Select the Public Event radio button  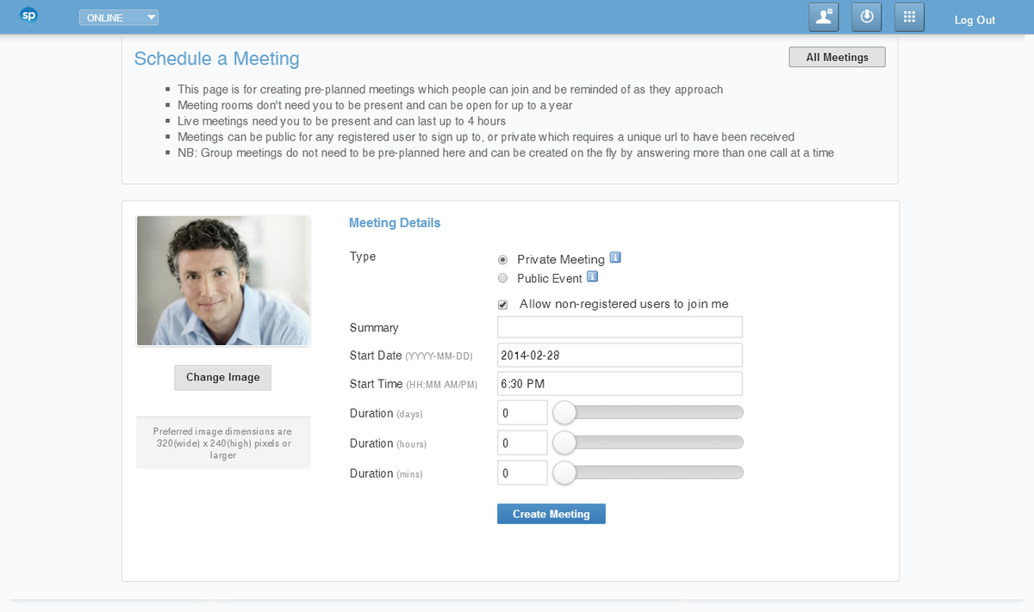[x=503, y=278]
